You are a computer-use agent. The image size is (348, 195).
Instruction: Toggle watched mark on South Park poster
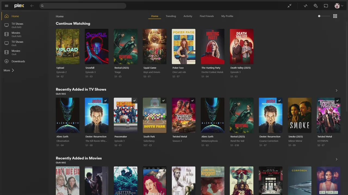click(x=163, y=101)
